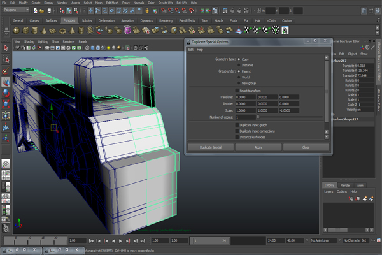Select World group under radio
Screen dimensions: 382x255
pyautogui.click(x=239, y=77)
